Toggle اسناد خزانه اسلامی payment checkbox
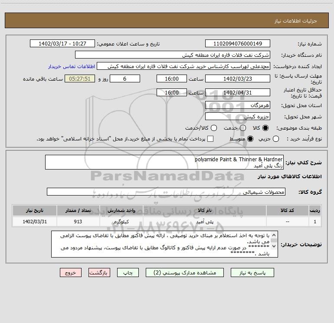 (210, 139)
